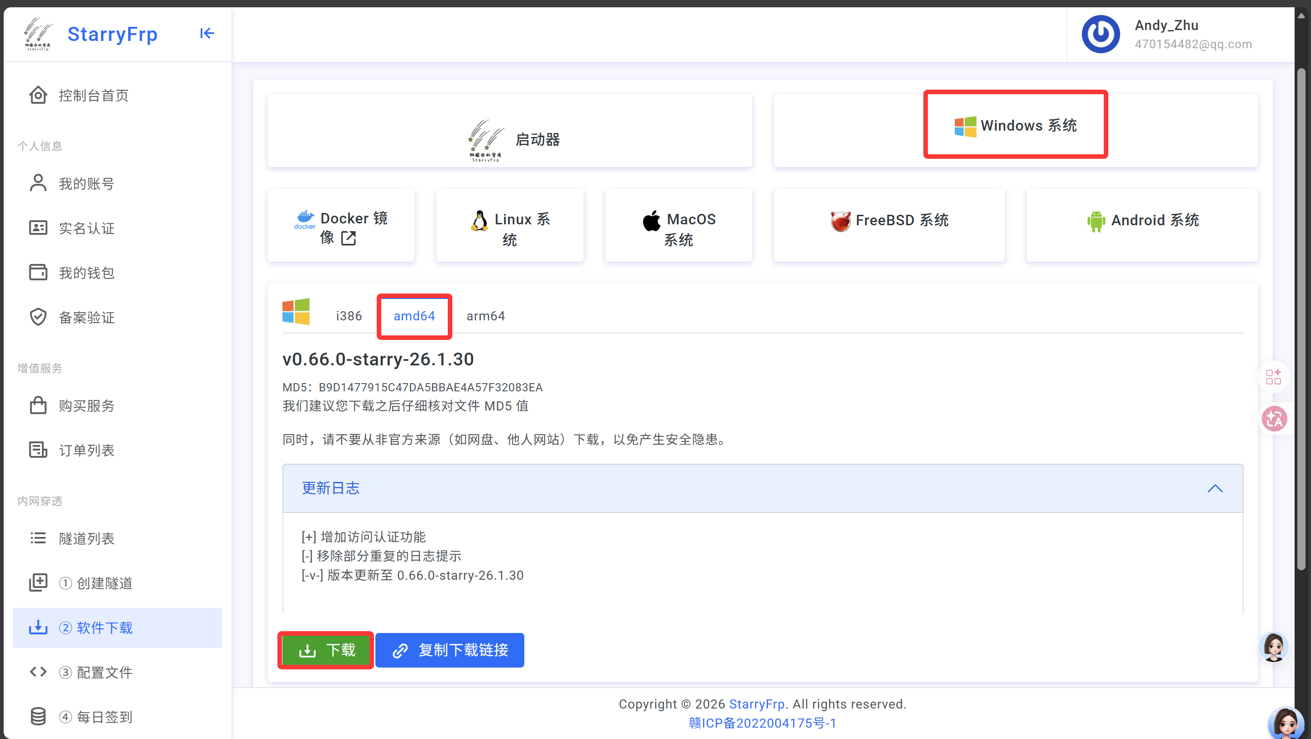The height and width of the screenshot is (739, 1311).
Task: Select the Android system card
Action: coord(1142,221)
